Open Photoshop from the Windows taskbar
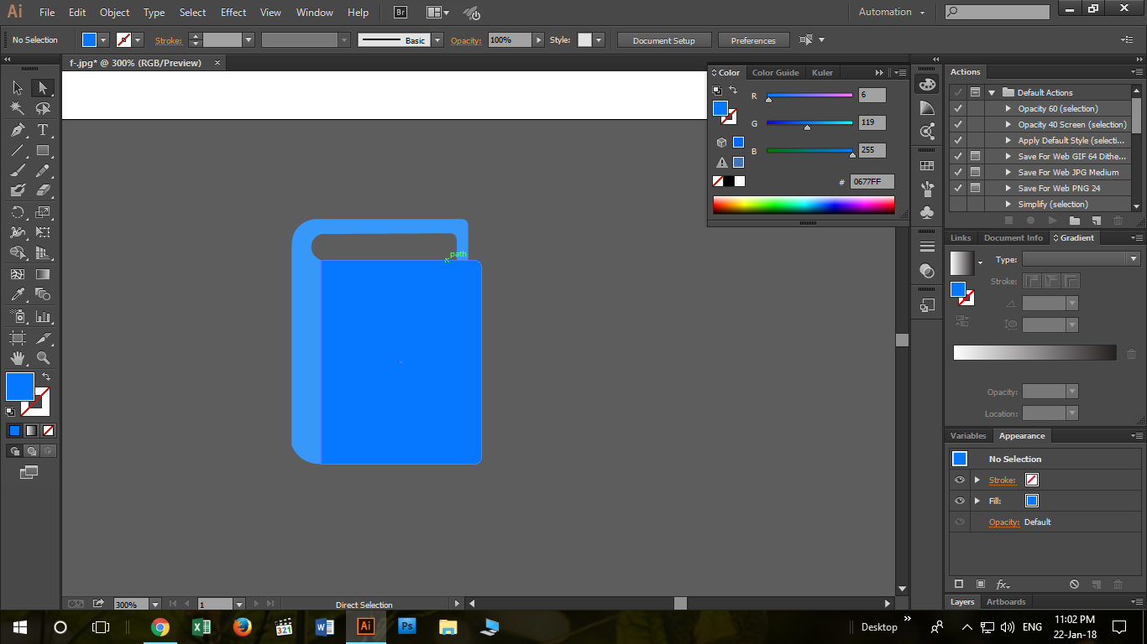The height and width of the screenshot is (644, 1147). click(407, 626)
